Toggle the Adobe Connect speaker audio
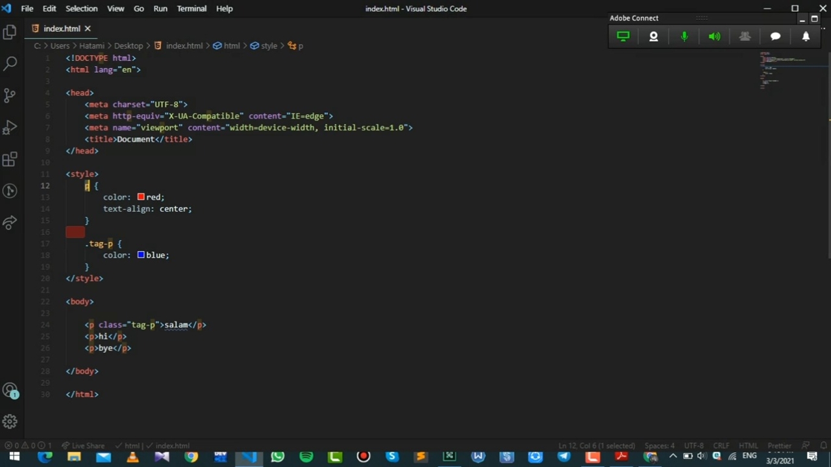 pyautogui.click(x=714, y=37)
